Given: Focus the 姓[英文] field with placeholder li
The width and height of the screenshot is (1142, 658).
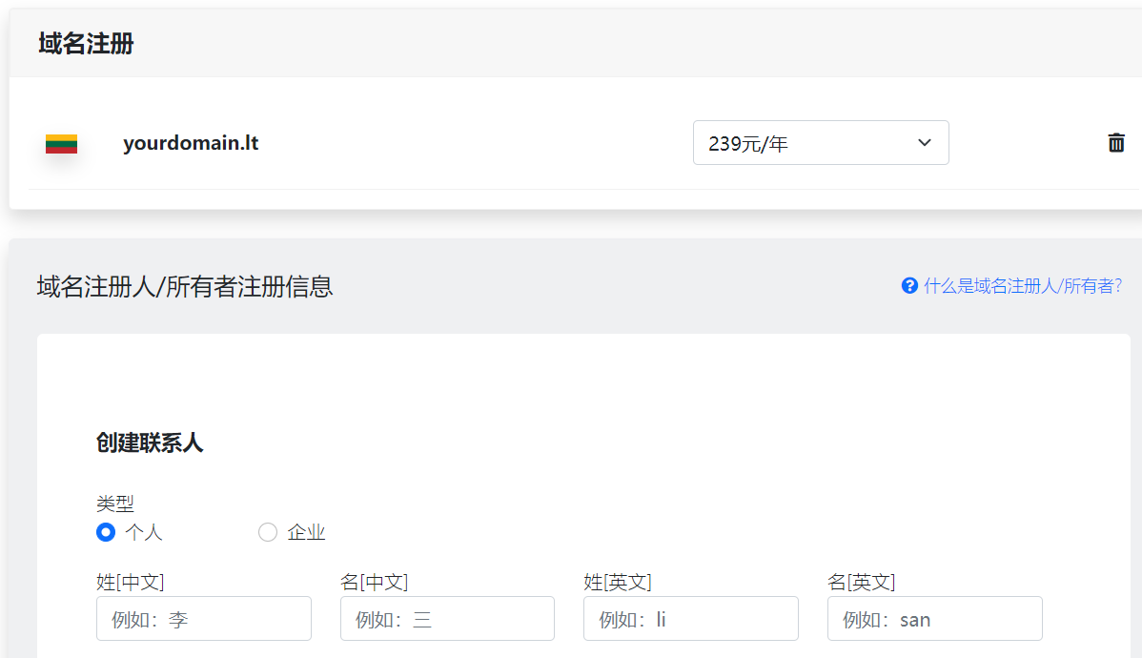Looking at the screenshot, I should tap(690, 619).
